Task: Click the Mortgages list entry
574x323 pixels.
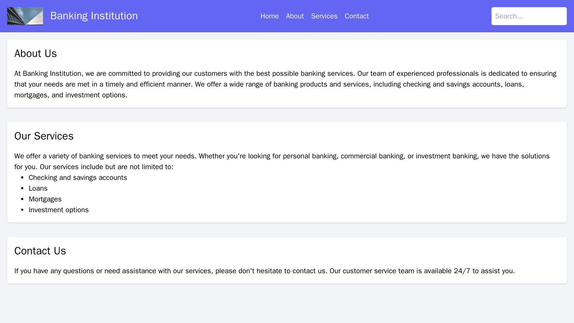Action: (45, 199)
